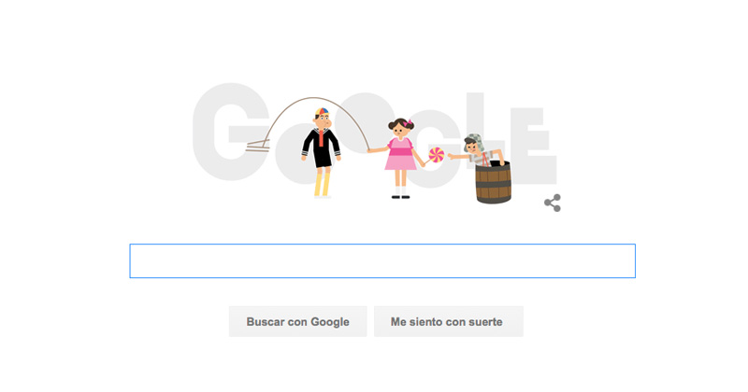Click the Me siento con suerte button
748x392 pixels.
coord(449,322)
